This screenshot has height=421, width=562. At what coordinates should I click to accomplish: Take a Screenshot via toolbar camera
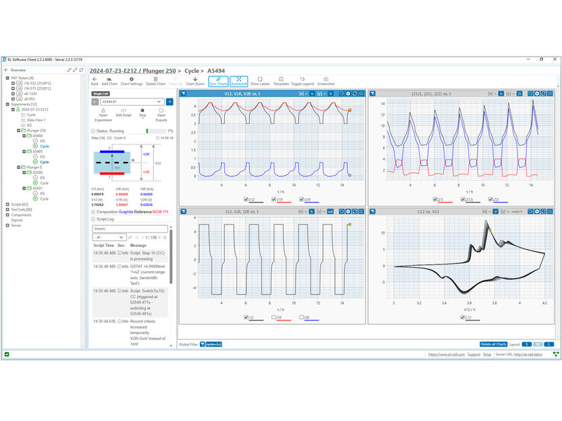[326, 81]
